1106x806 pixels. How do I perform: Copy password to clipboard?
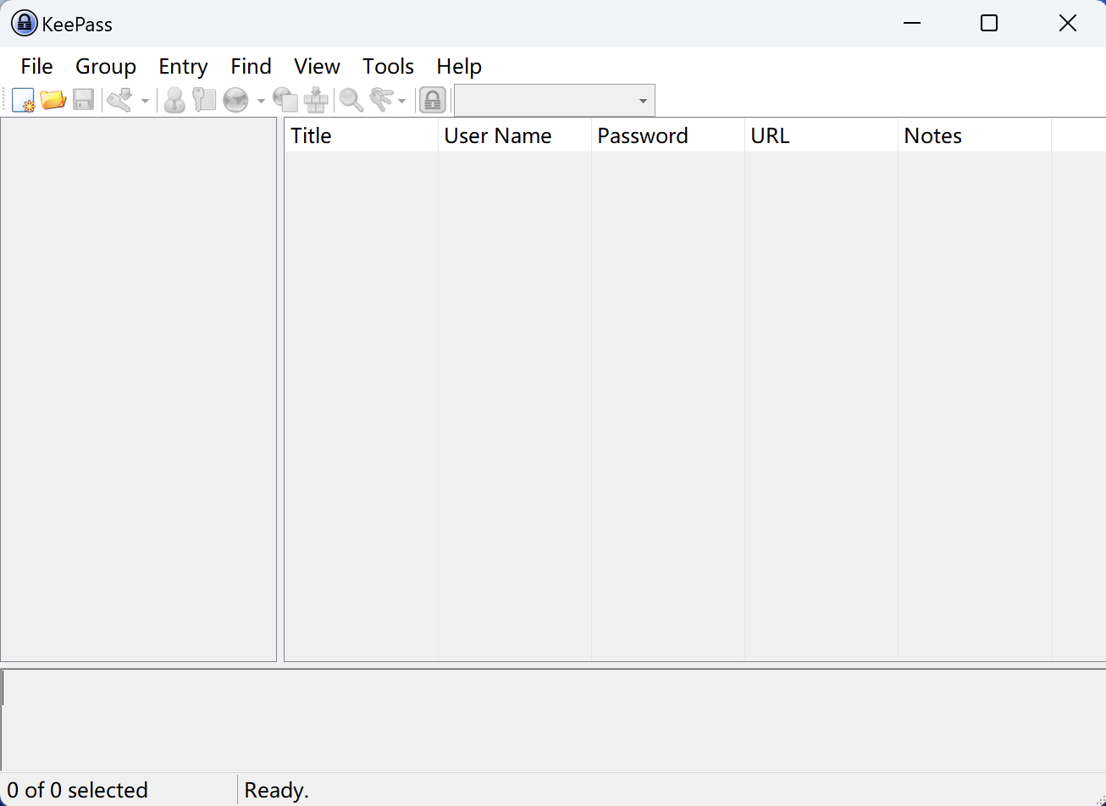click(x=204, y=100)
